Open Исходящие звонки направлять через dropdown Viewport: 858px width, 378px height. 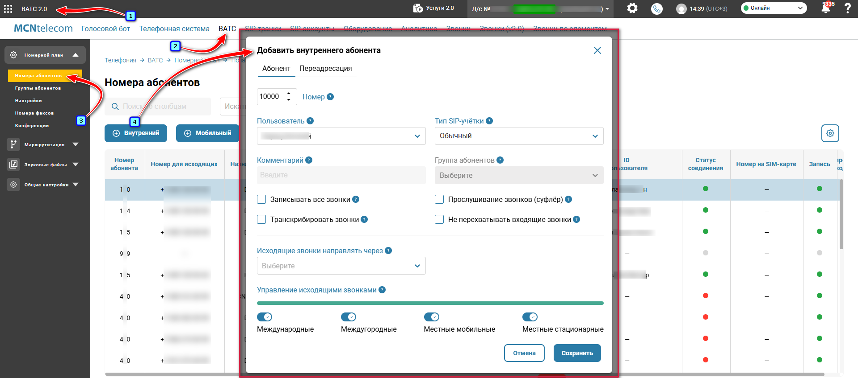(x=341, y=266)
